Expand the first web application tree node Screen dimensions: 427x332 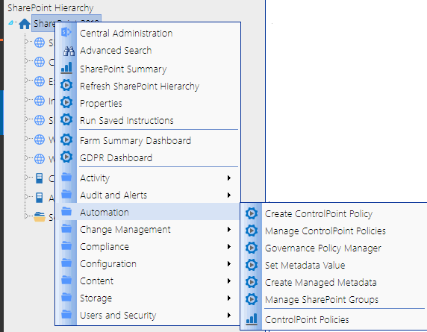26,41
